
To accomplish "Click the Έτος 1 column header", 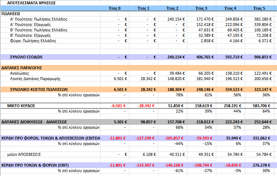I will (x=144, y=8).
